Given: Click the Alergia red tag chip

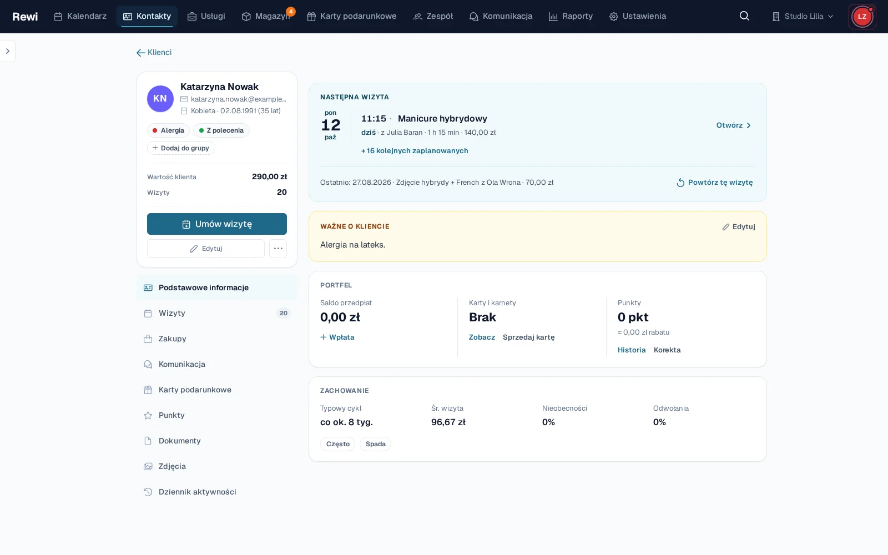Looking at the screenshot, I should click(168, 130).
